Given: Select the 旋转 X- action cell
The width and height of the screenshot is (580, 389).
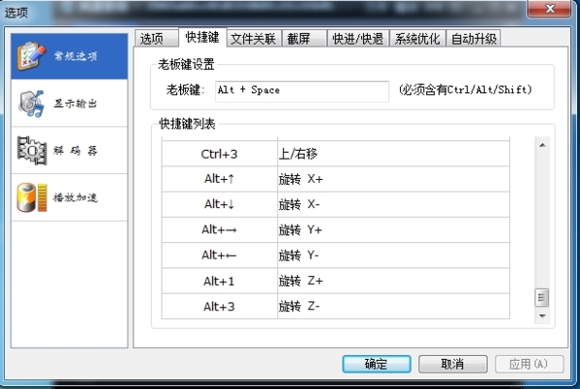Looking at the screenshot, I should coord(393,204).
